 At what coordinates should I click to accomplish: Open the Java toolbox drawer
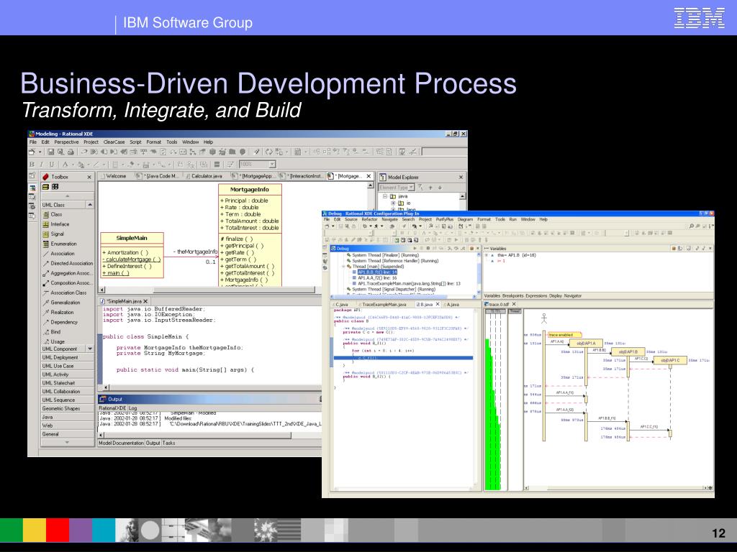point(68,417)
